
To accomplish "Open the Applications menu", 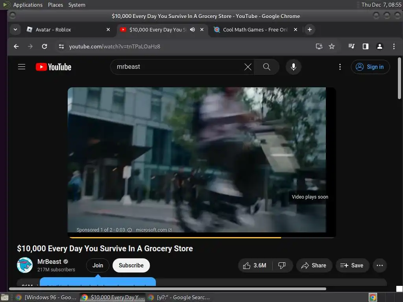I will [28, 5].
